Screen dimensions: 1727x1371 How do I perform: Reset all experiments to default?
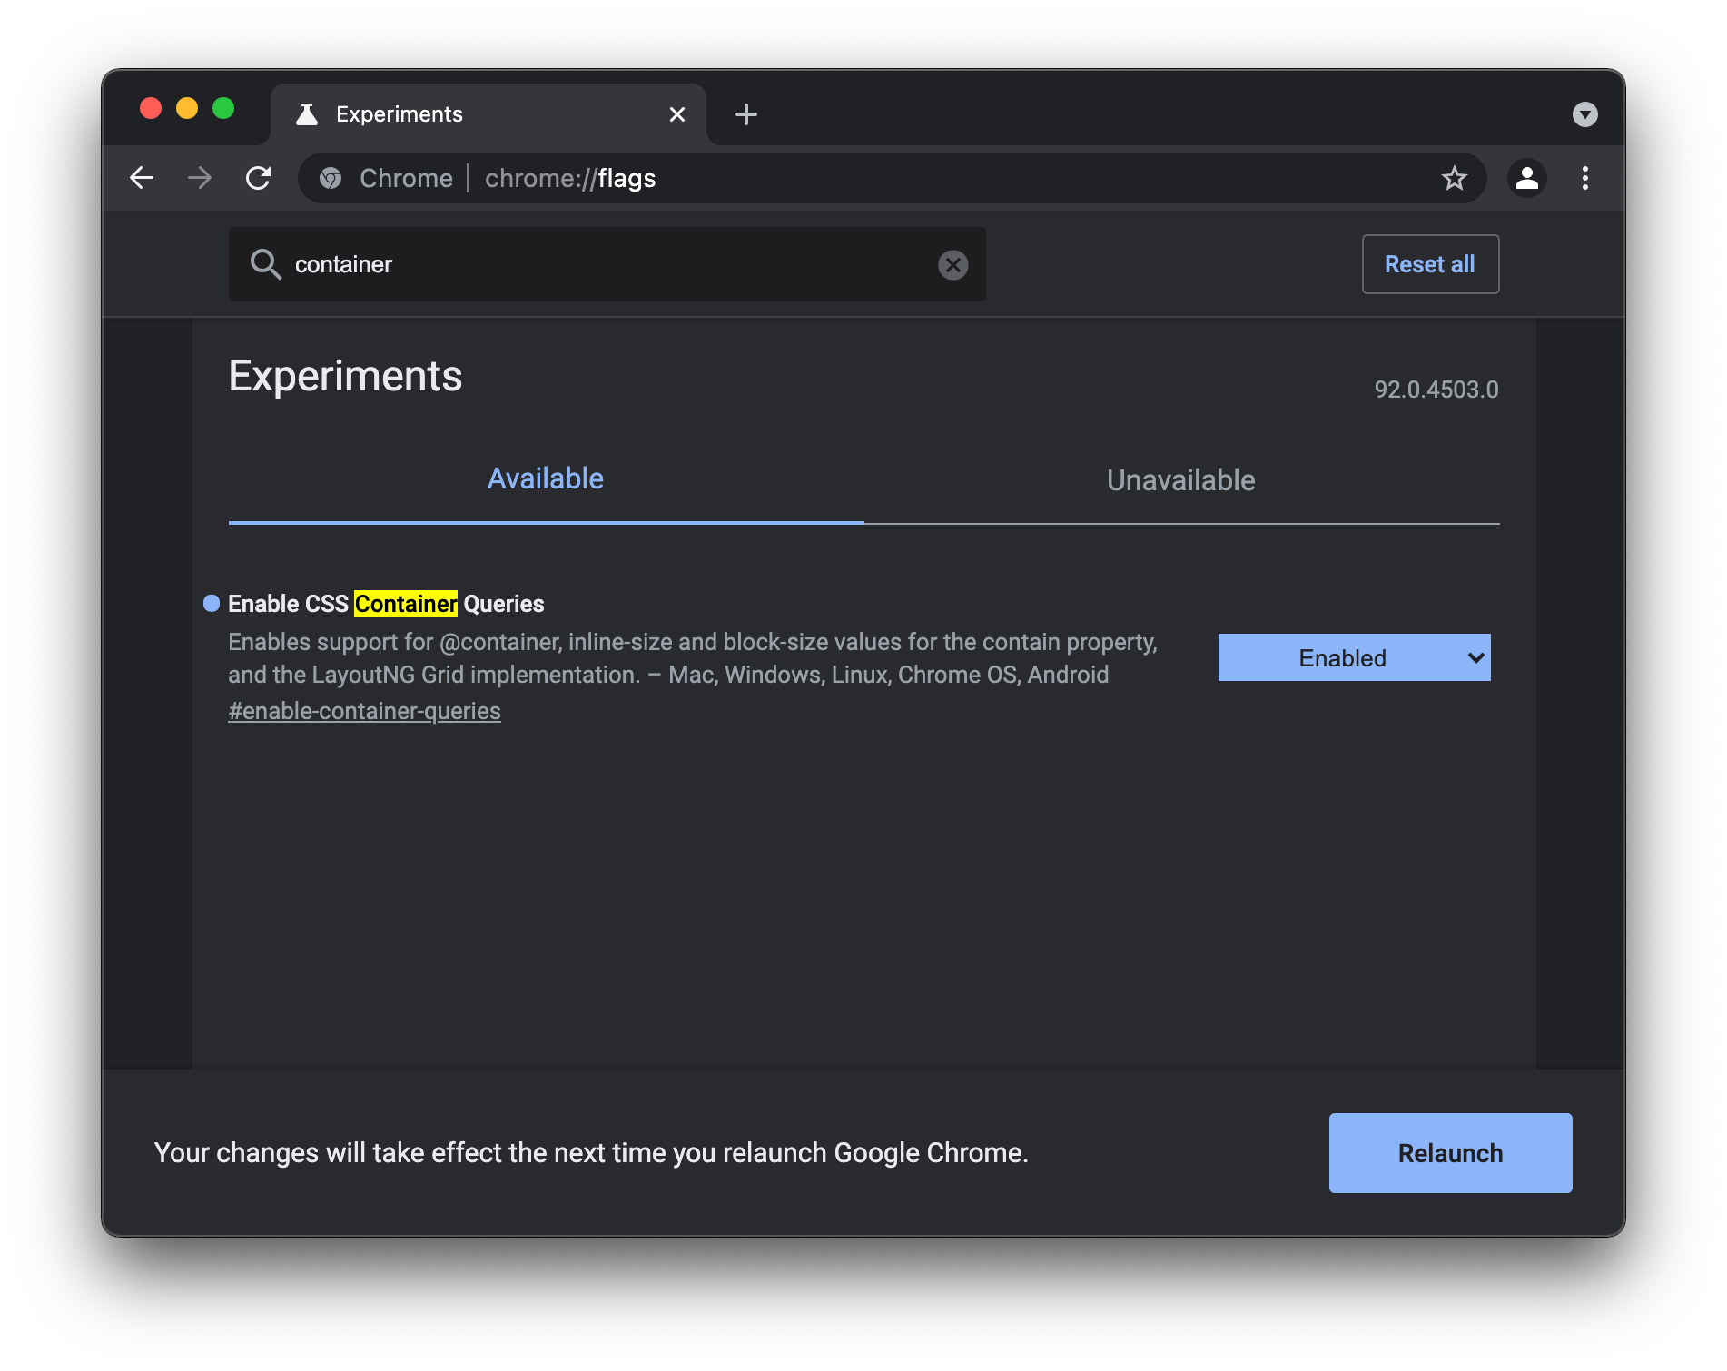[x=1430, y=264]
